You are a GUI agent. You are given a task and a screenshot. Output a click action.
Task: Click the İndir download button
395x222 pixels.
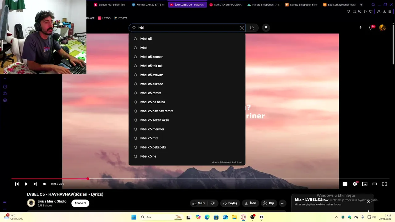click(251, 203)
